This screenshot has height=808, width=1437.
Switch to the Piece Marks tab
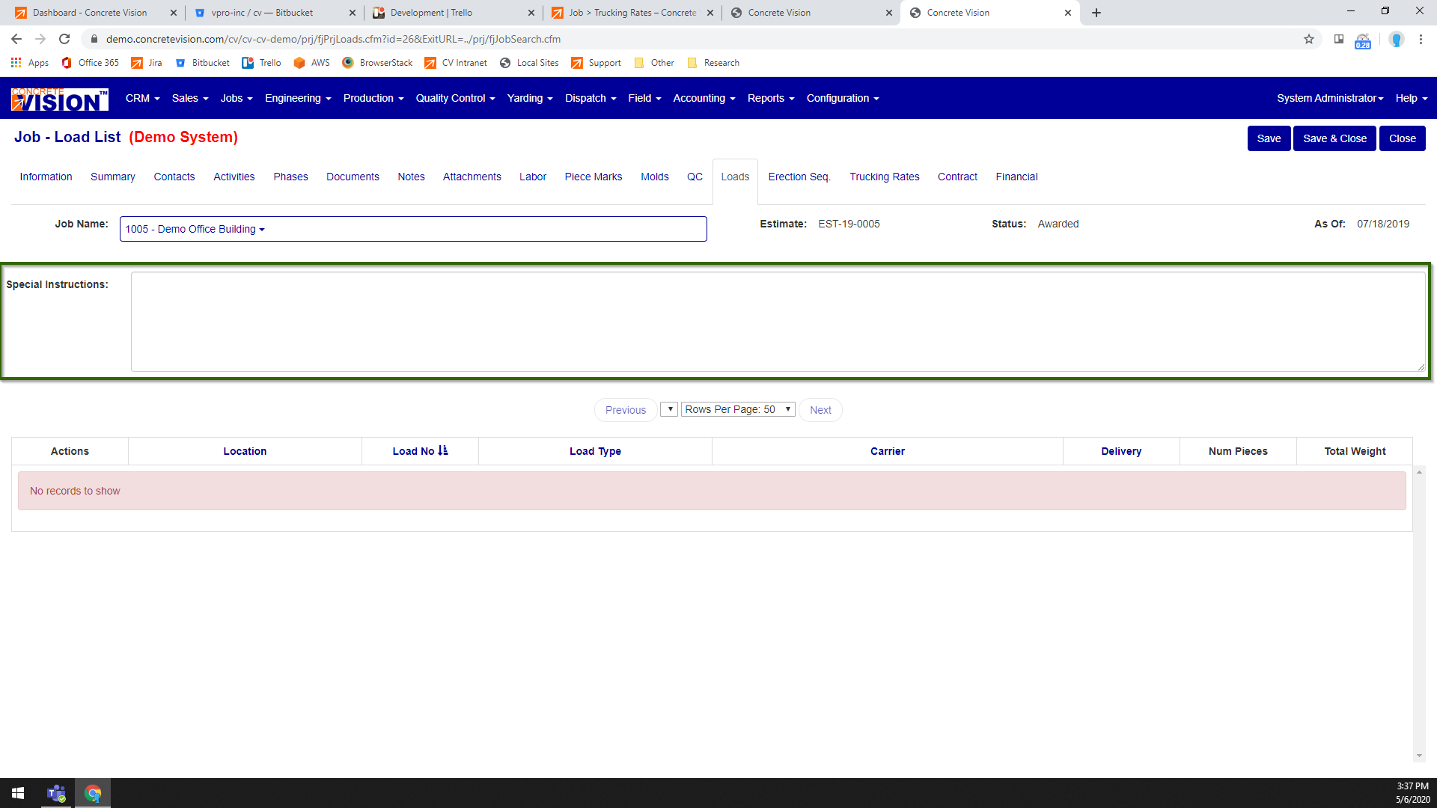click(x=593, y=177)
